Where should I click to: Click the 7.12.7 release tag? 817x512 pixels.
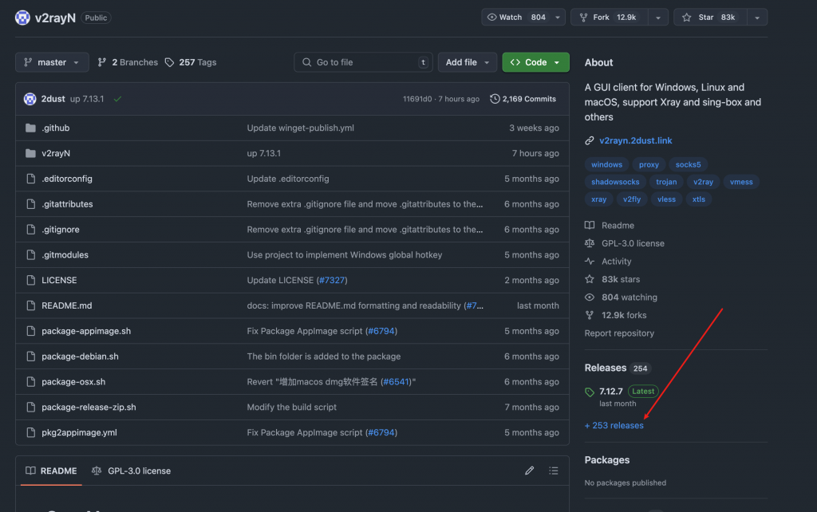click(x=610, y=392)
